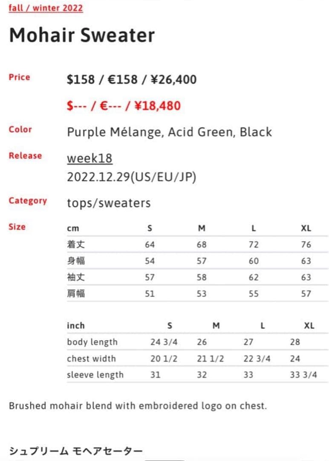
Task: Open the week18 release link
Action: (x=89, y=158)
